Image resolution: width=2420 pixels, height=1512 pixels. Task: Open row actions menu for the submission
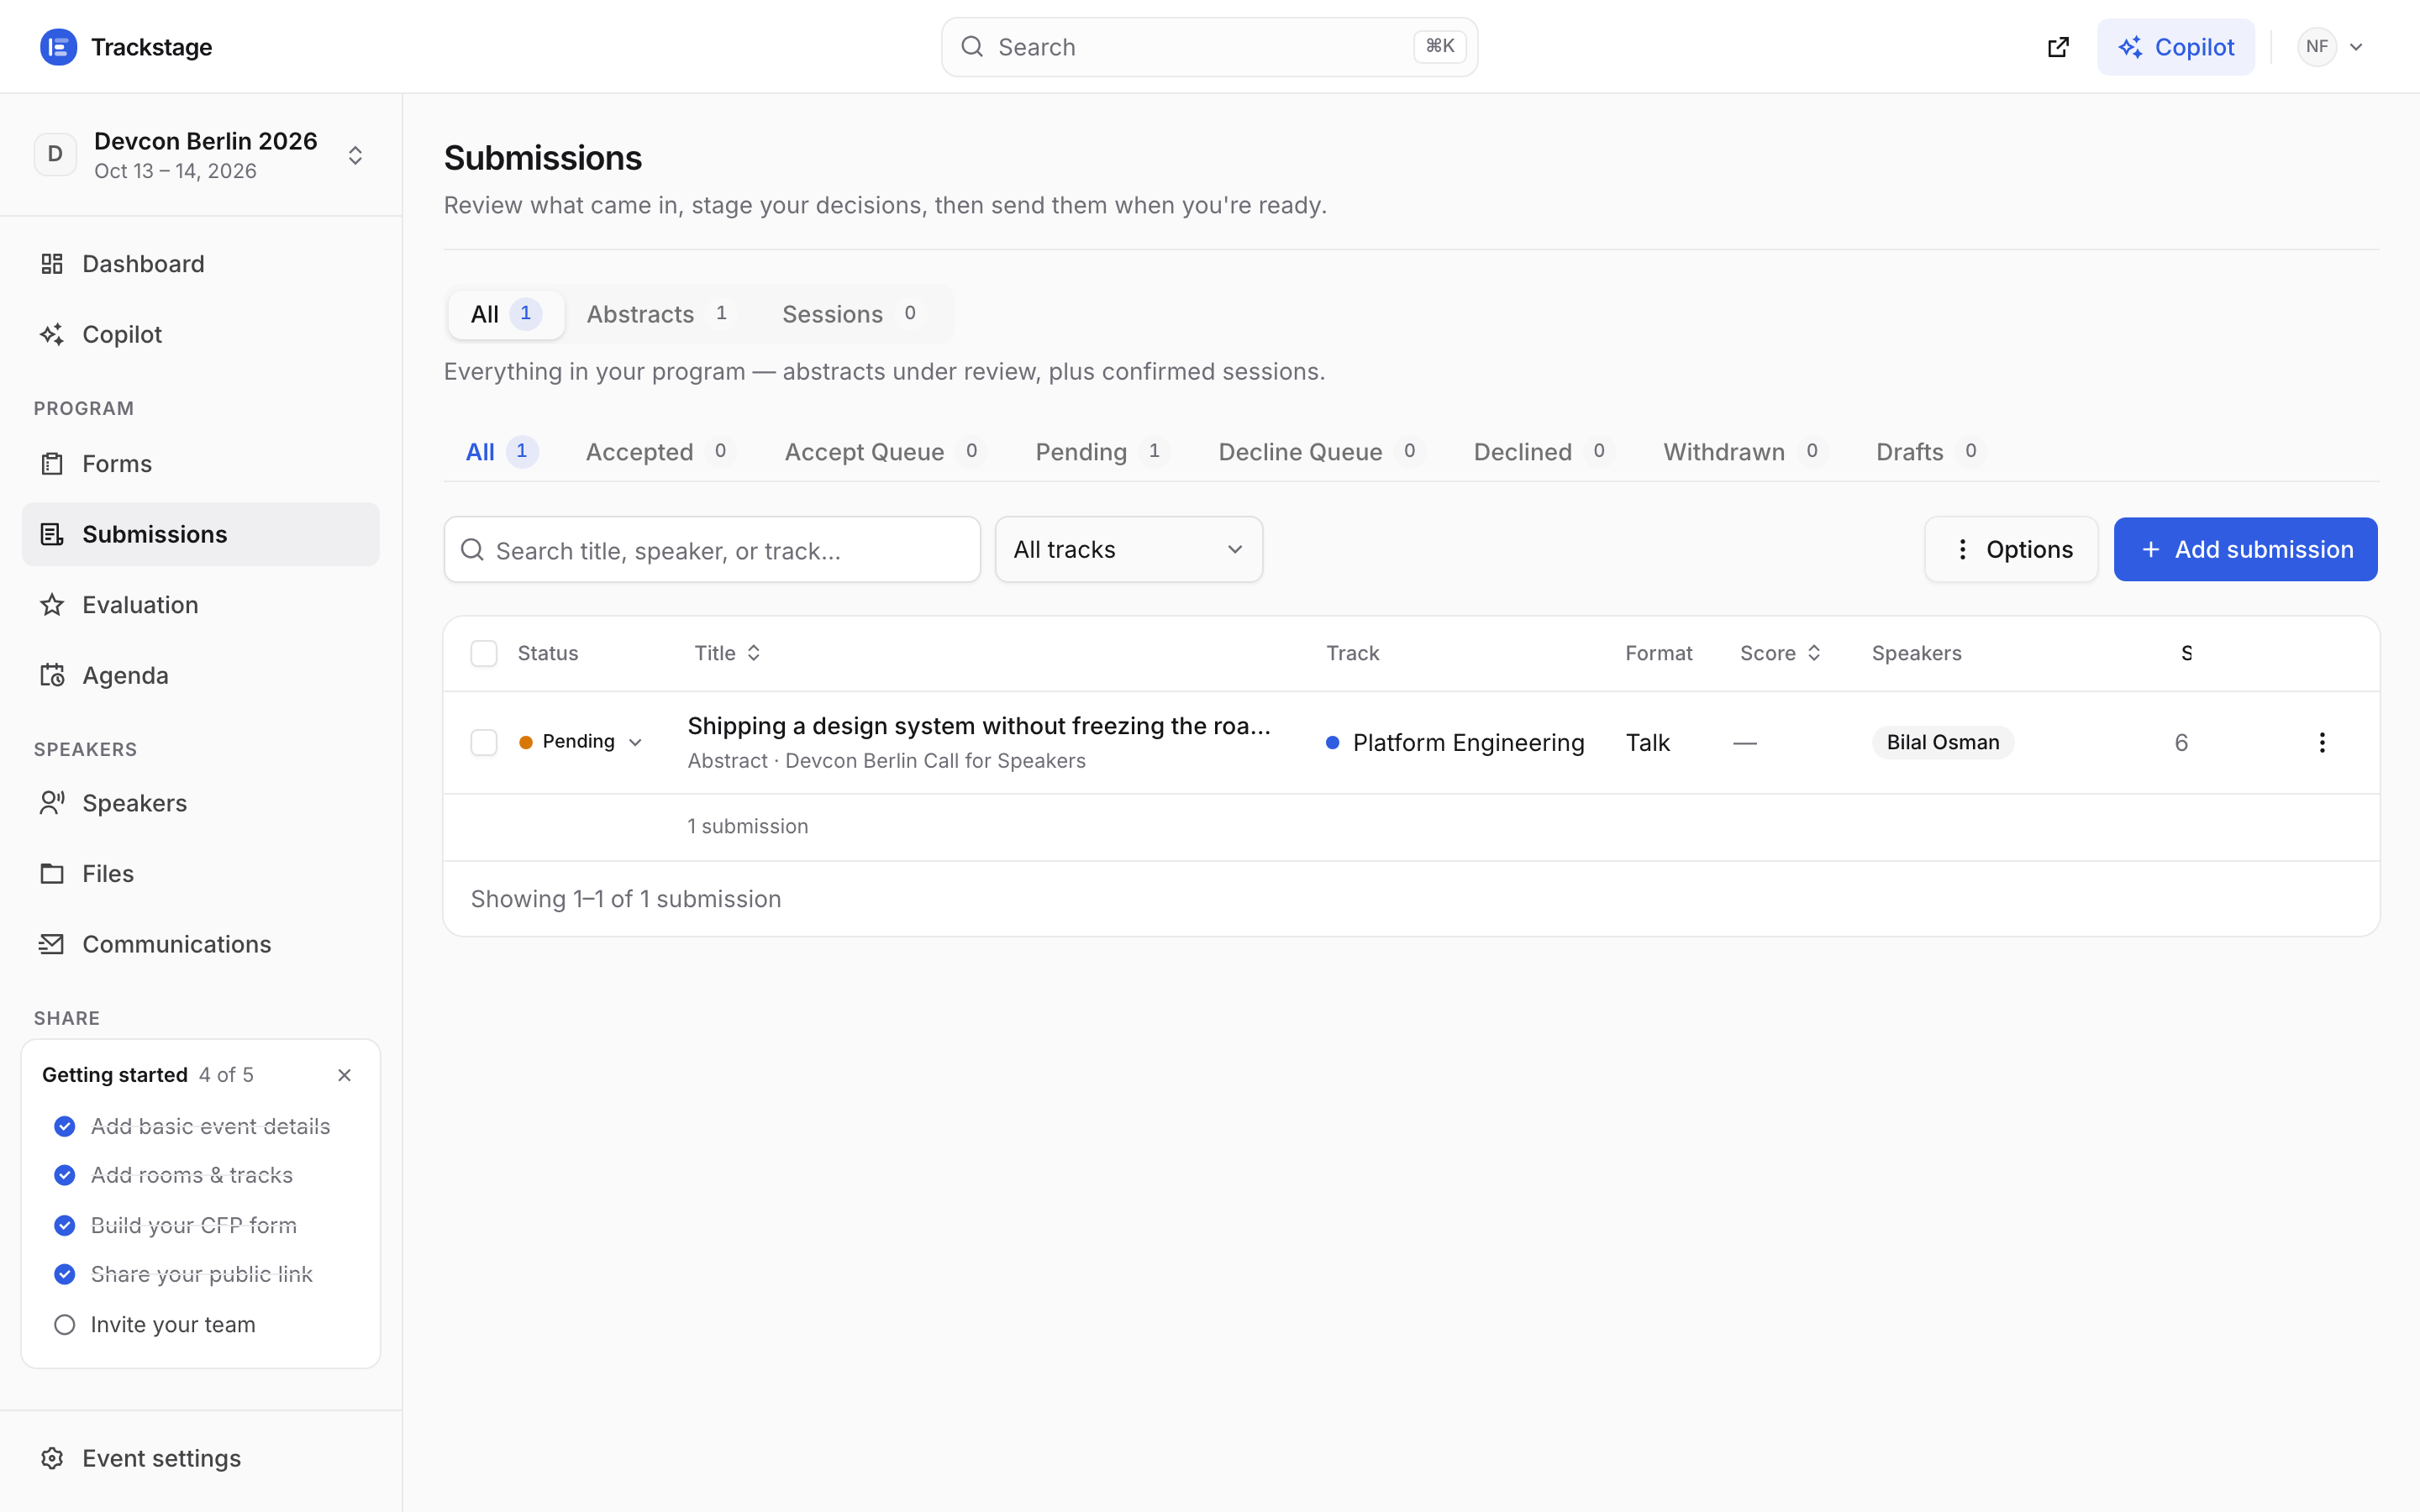pos(2322,743)
